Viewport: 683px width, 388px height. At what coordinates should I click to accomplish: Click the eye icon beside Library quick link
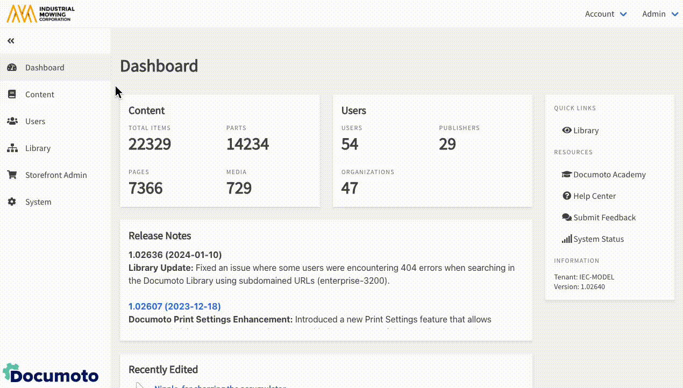click(x=566, y=131)
